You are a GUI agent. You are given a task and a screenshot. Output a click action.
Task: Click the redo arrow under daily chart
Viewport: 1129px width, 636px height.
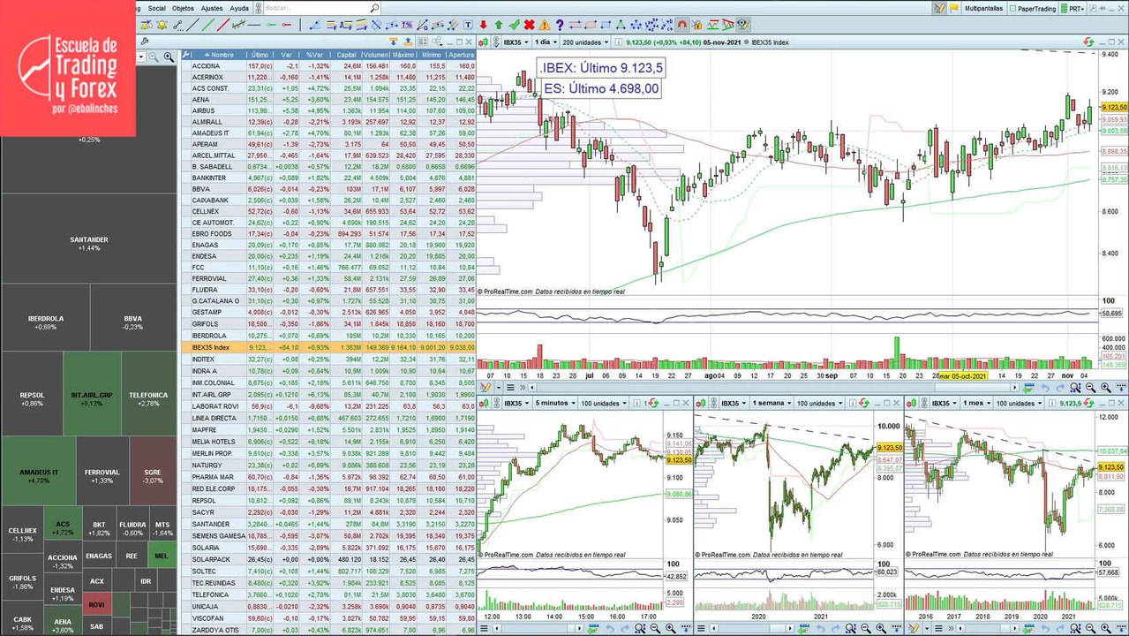pyautogui.click(x=1058, y=387)
